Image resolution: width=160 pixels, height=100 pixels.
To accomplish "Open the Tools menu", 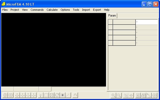I will click(x=76, y=10).
